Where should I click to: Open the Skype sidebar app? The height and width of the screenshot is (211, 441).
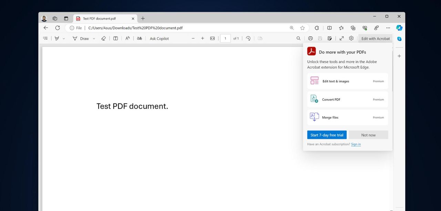(399, 39)
